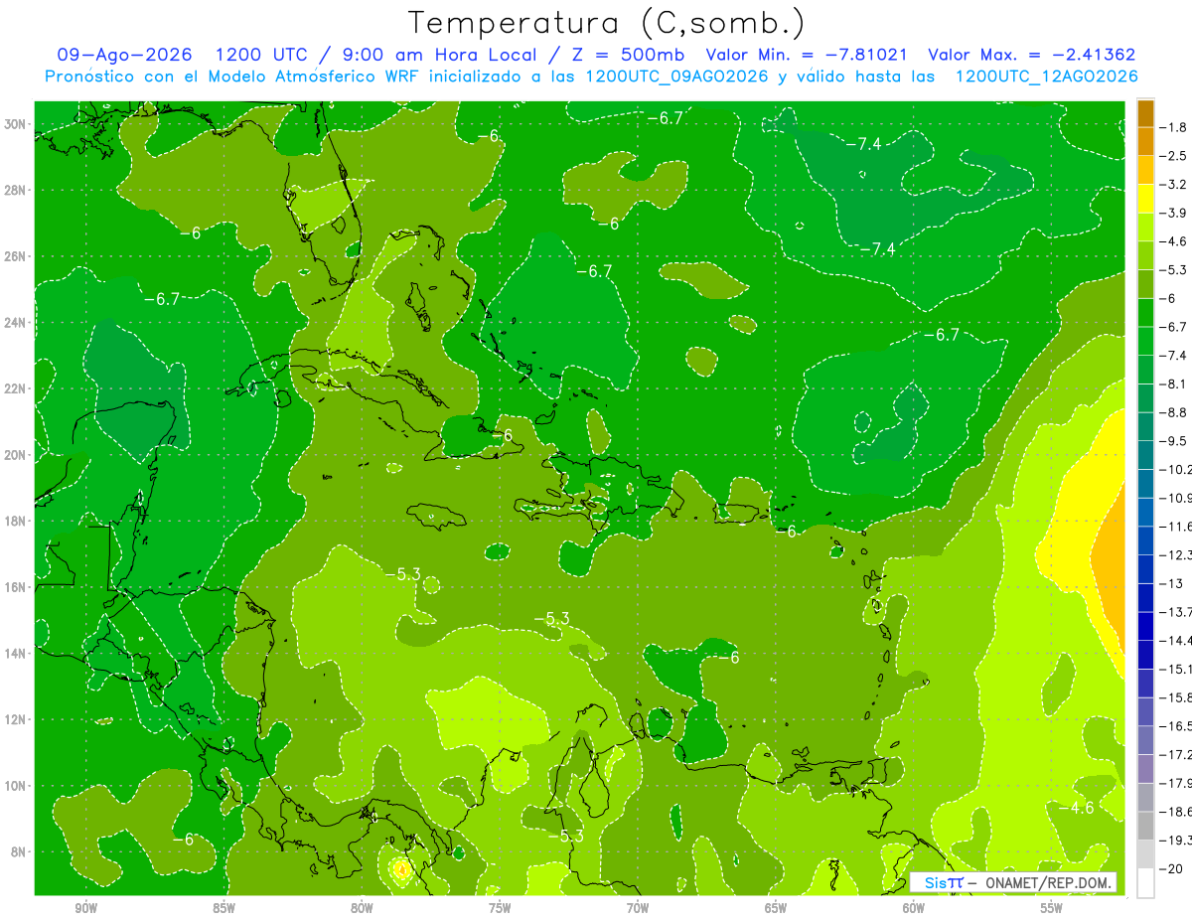Pick the dark blue legend swatch between -13.7 and -14.4
1192x921 pixels.
coord(1145,626)
